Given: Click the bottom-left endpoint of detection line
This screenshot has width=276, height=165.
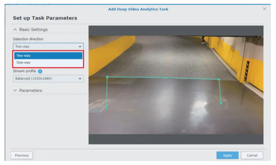Looking at the screenshot, I should tap(106, 108).
